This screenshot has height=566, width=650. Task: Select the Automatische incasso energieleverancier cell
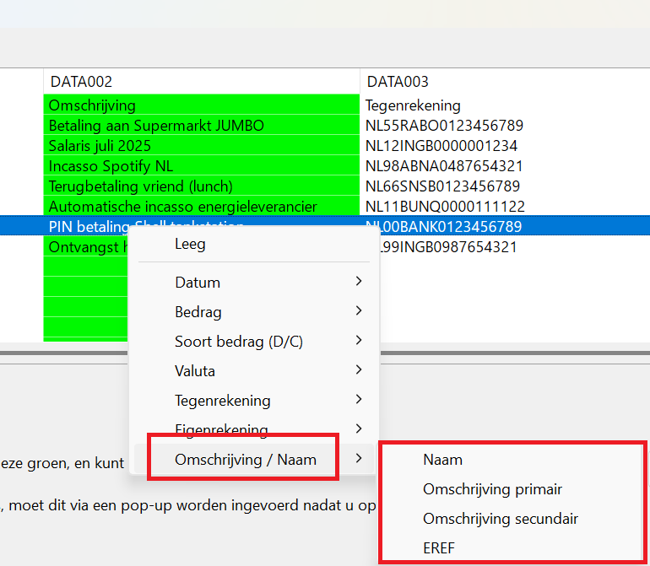[202, 207]
